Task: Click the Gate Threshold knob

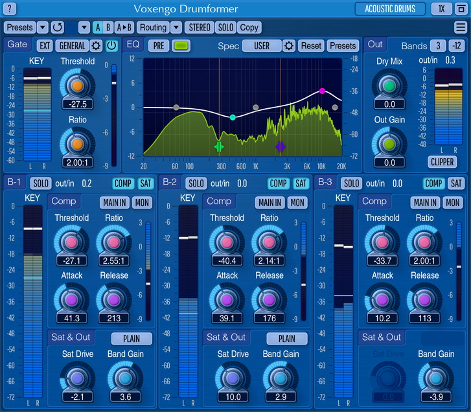Action: 78,86
